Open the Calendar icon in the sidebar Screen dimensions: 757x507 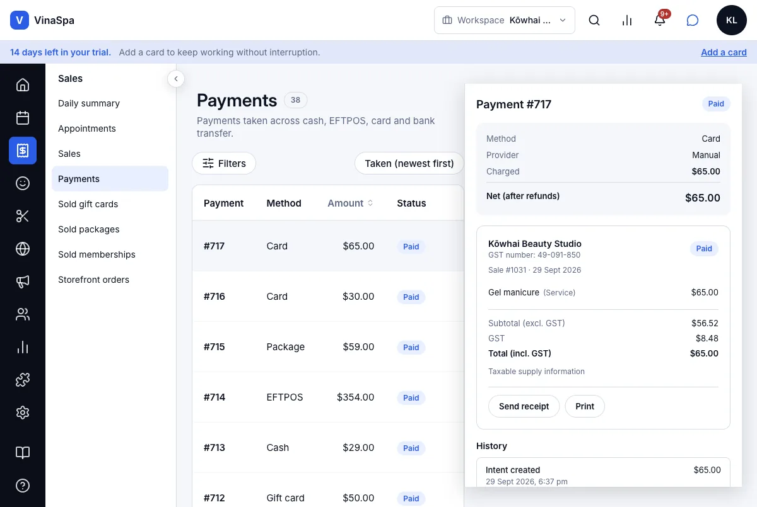[x=23, y=118]
